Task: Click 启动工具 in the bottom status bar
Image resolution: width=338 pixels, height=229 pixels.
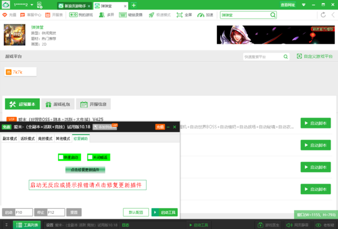Action: (198, 225)
